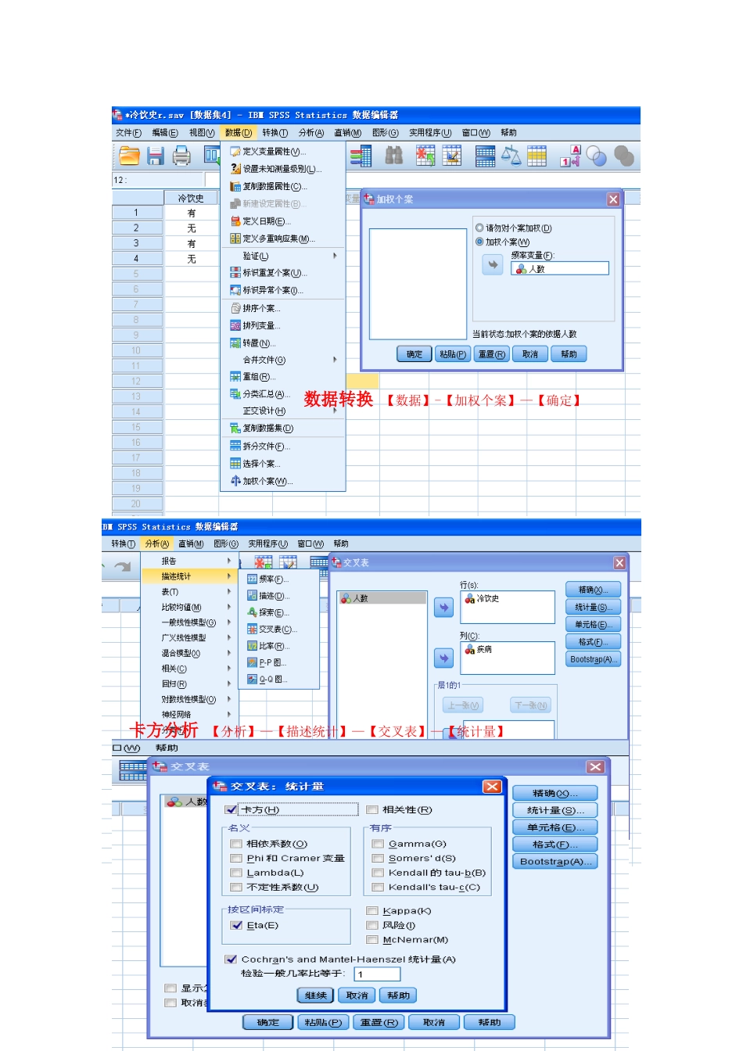Image resolution: width=743 pixels, height=1051 pixels.
Task: Click the redo arrow icon in second window
Action: 122,567
